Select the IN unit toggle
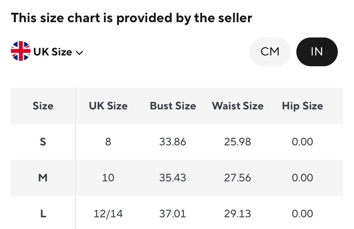The height and width of the screenshot is (229, 354). (x=317, y=52)
